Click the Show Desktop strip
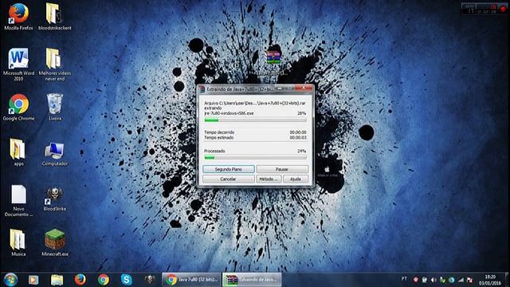Image resolution: width=510 pixels, height=287 pixels. coord(508,280)
